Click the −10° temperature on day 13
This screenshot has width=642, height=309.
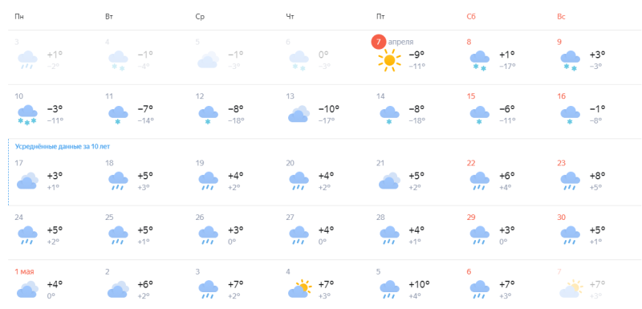coord(329,109)
